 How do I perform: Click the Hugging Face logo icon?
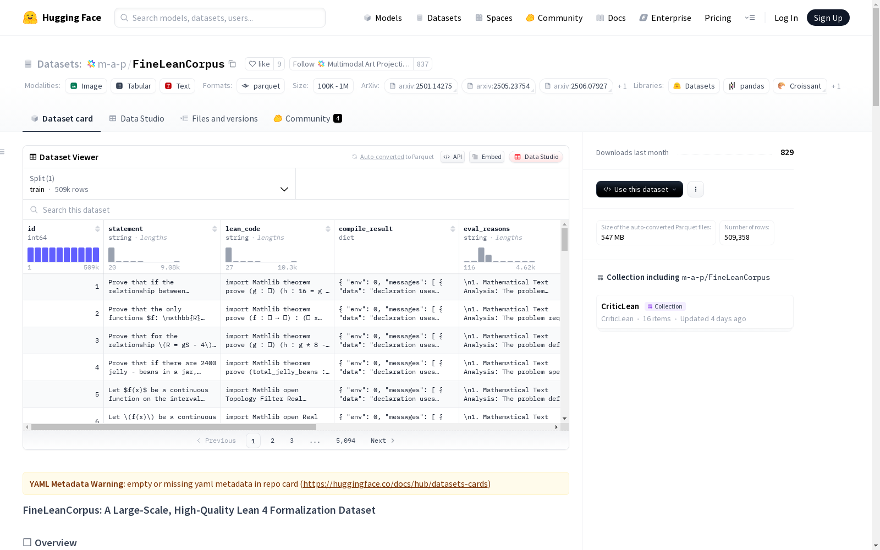pos(30,18)
